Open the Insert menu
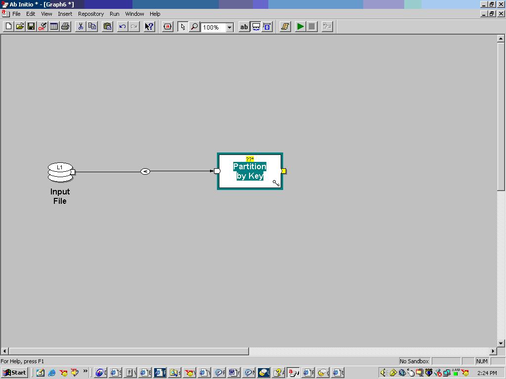506x379 pixels. (65, 14)
